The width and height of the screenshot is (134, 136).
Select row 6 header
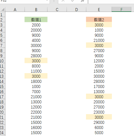pyautogui.click(x=2, y=40)
